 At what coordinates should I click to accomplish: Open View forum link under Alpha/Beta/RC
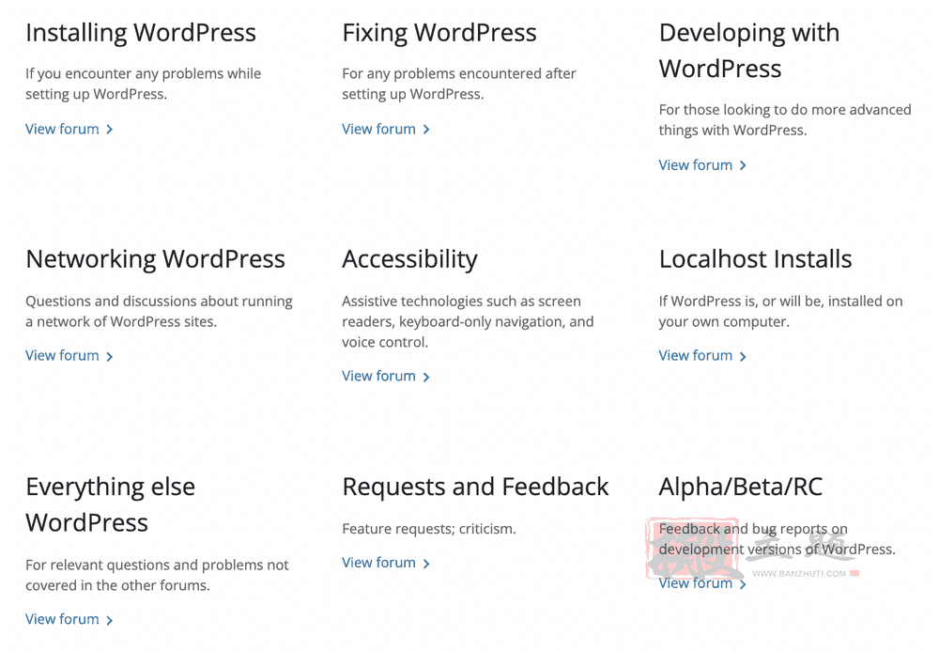[702, 583]
